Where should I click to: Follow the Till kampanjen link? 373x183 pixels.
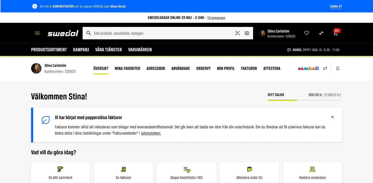tap(216, 18)
